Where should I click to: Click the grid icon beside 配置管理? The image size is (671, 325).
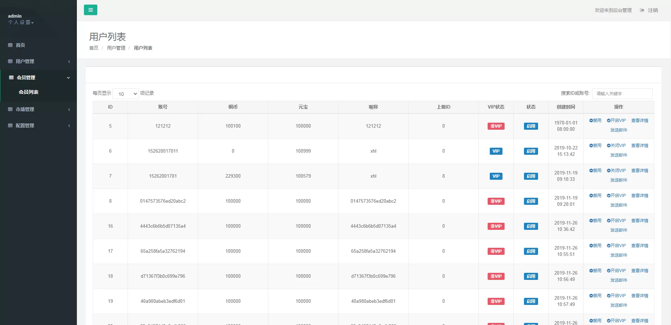(10, 125)
